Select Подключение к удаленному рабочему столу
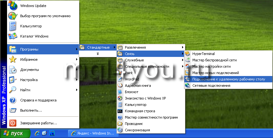 (229, 79)
